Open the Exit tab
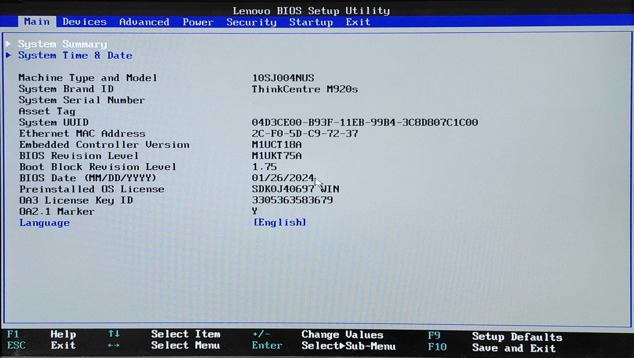The width and height of the screenshot is (634, 358). pos(358,22)
